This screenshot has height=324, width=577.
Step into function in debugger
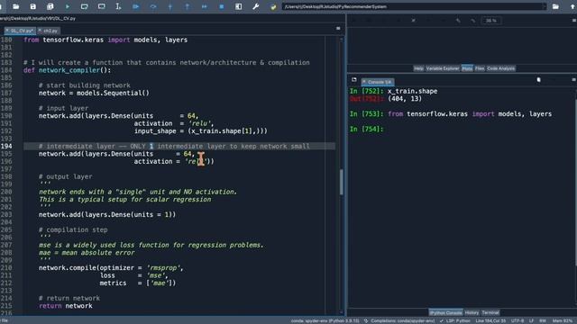(170, 6)
